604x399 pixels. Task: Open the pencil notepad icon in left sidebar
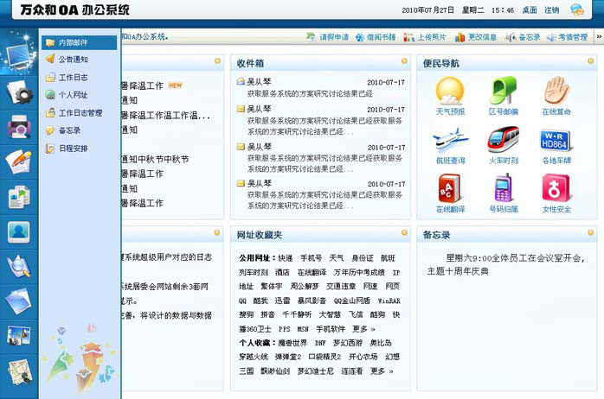pyautogui.click(x=18, y=161)
